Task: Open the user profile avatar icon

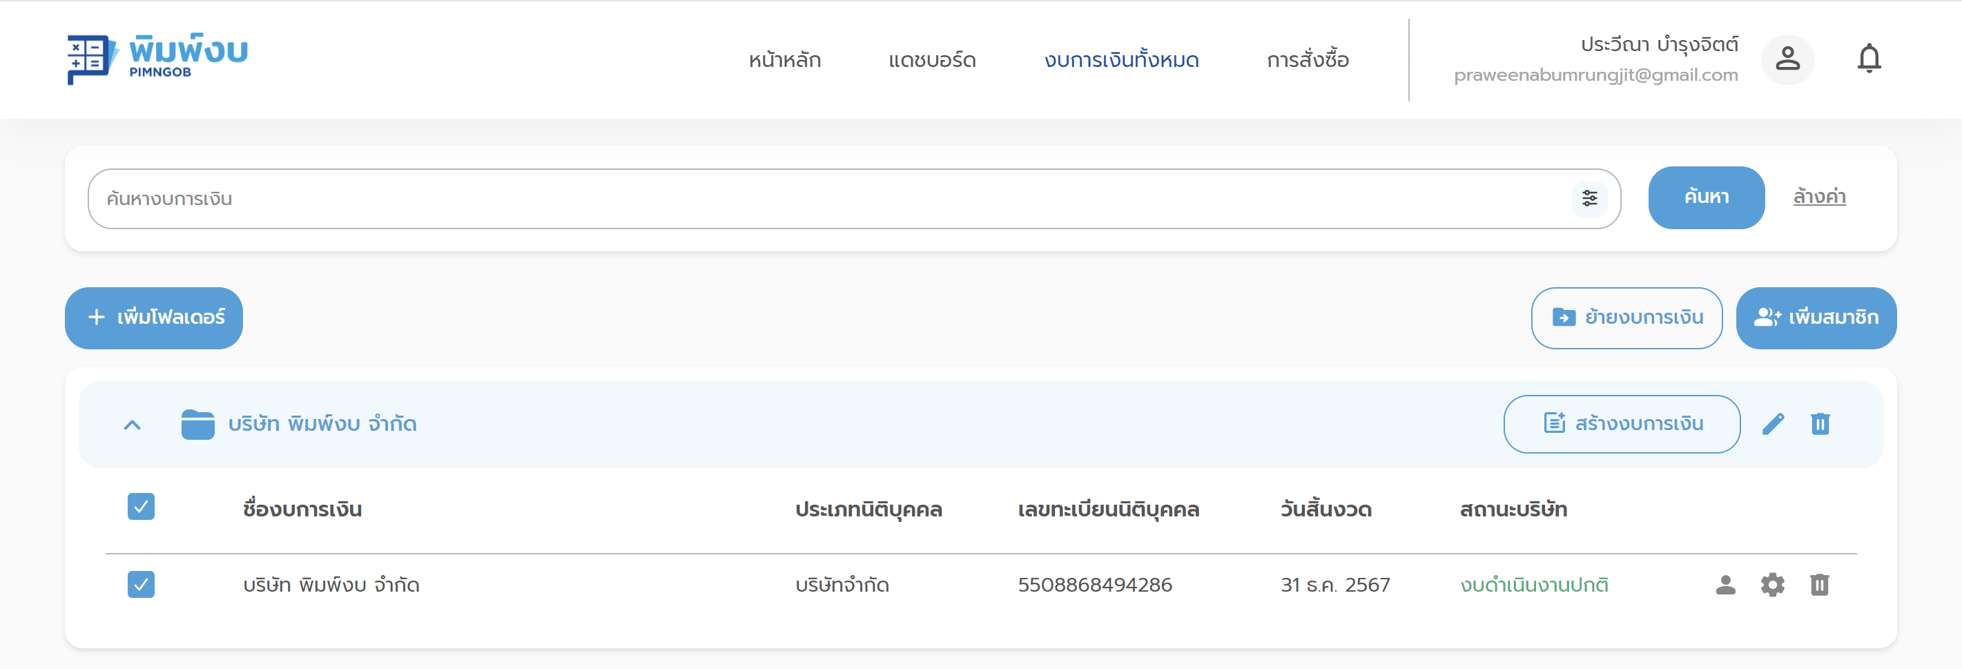Action: point(1787,59)
